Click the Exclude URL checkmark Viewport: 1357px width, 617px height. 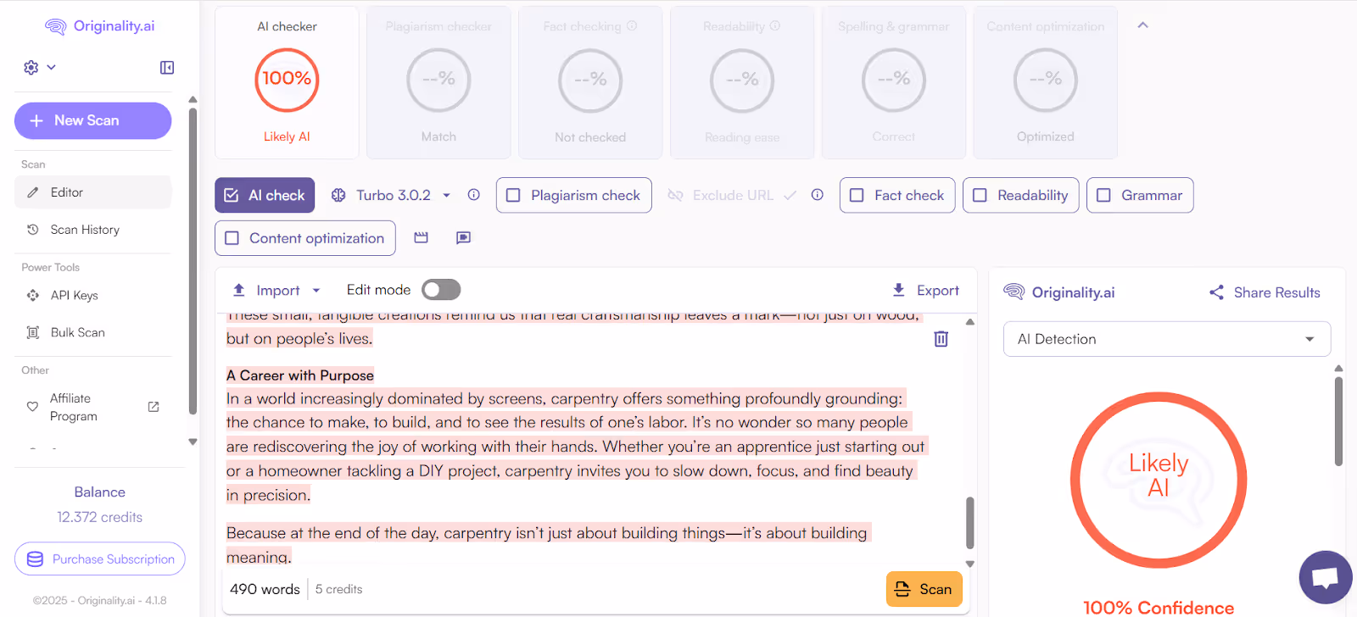pos(790,195)
